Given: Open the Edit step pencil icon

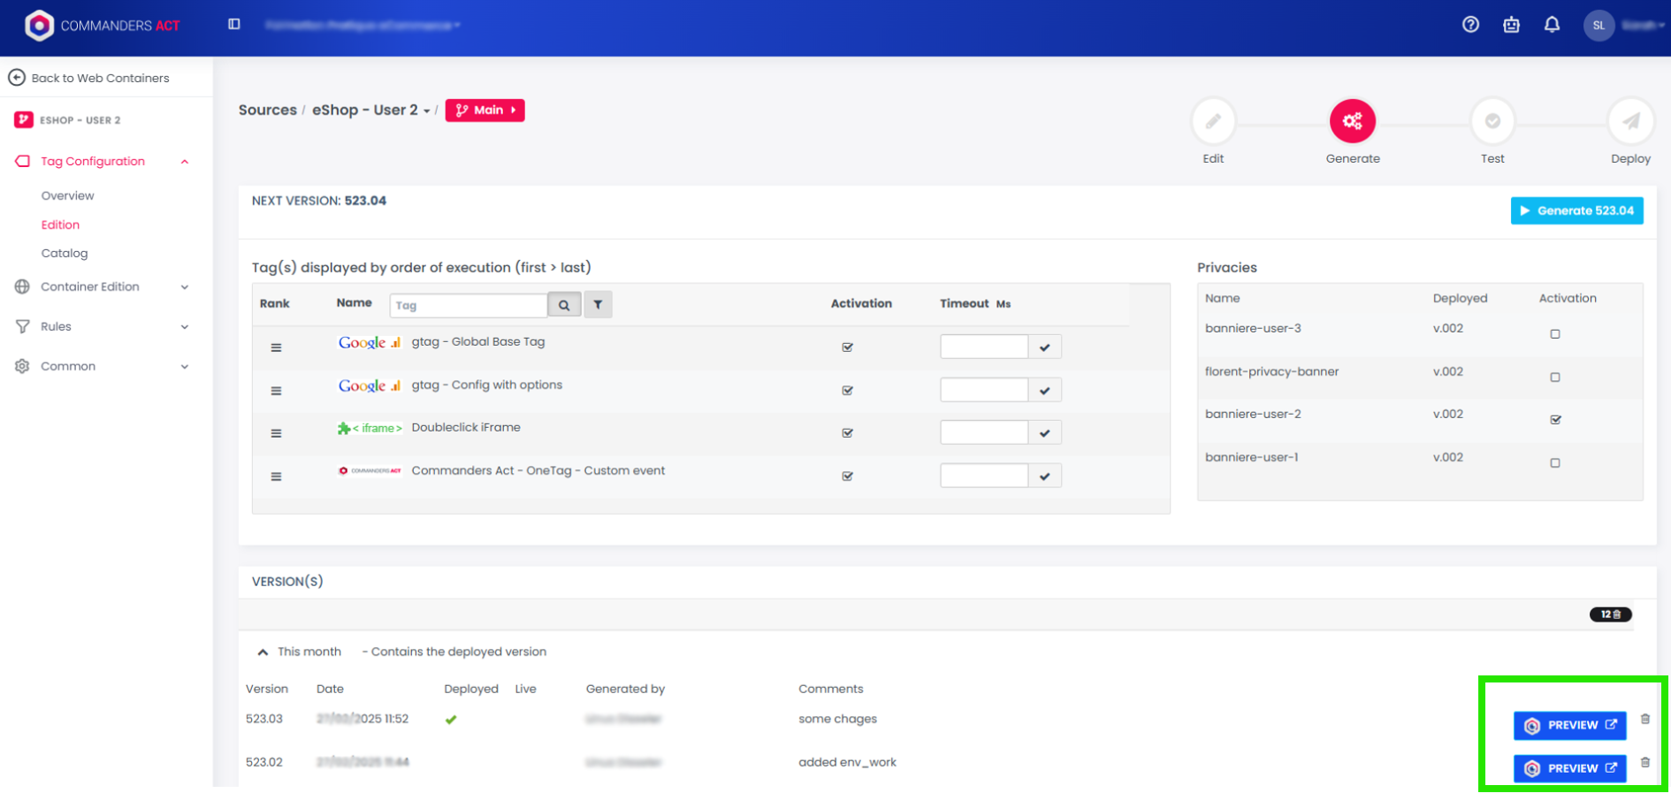Looking at the screenshot, I should click(1213, 121).
